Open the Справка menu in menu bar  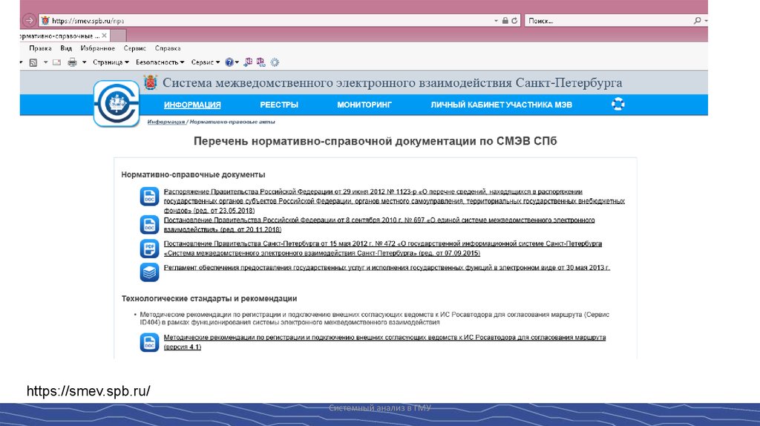click(x=168, y=47)
